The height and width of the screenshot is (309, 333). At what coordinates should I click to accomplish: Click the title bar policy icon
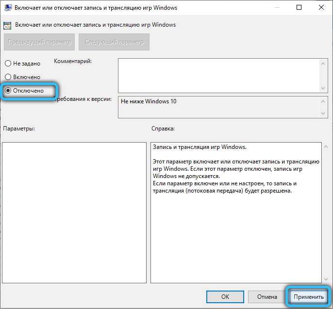[x=8, y=8]
